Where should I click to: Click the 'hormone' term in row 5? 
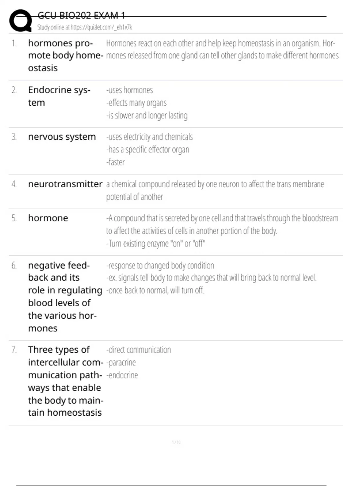(x=48, y=218)
